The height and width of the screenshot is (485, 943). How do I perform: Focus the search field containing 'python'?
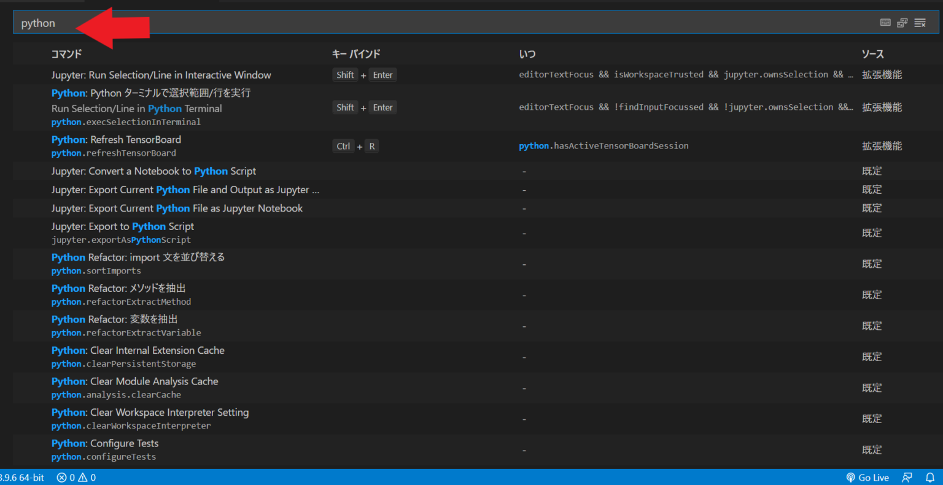click(430, 23)
